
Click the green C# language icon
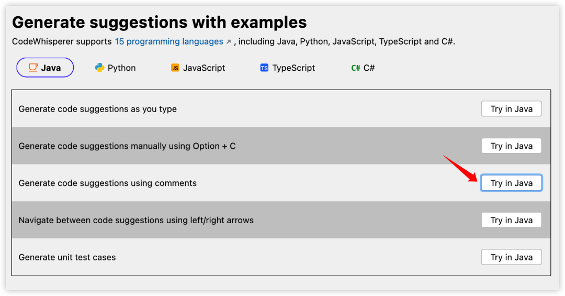click(x=356, y=68)
